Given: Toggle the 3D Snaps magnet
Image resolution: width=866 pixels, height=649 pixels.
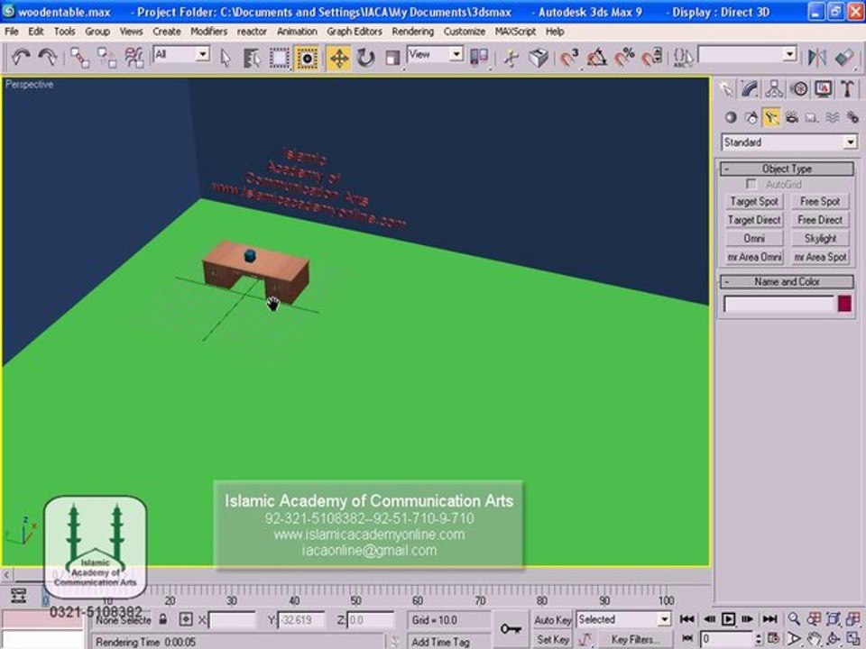Looking at the screenshot, I should 569,58.
